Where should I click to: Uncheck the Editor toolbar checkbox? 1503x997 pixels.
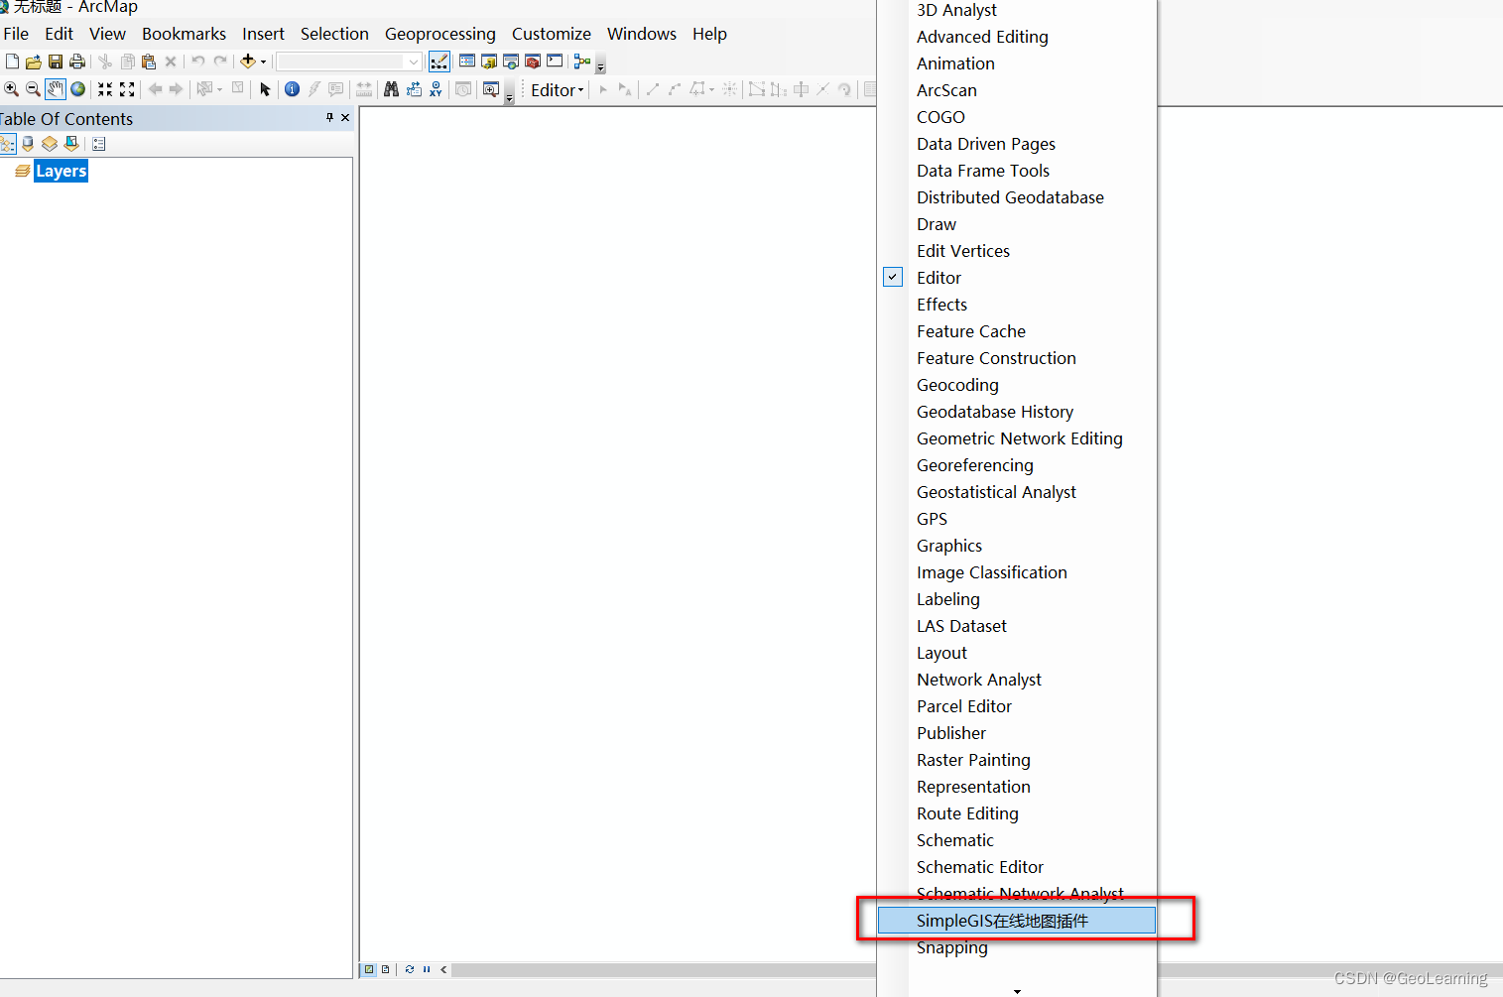tap(893, 277)
